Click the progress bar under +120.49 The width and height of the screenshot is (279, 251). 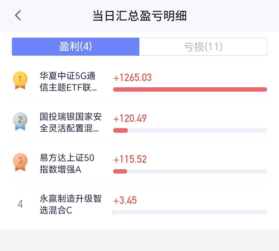click(x=190, y=130)
